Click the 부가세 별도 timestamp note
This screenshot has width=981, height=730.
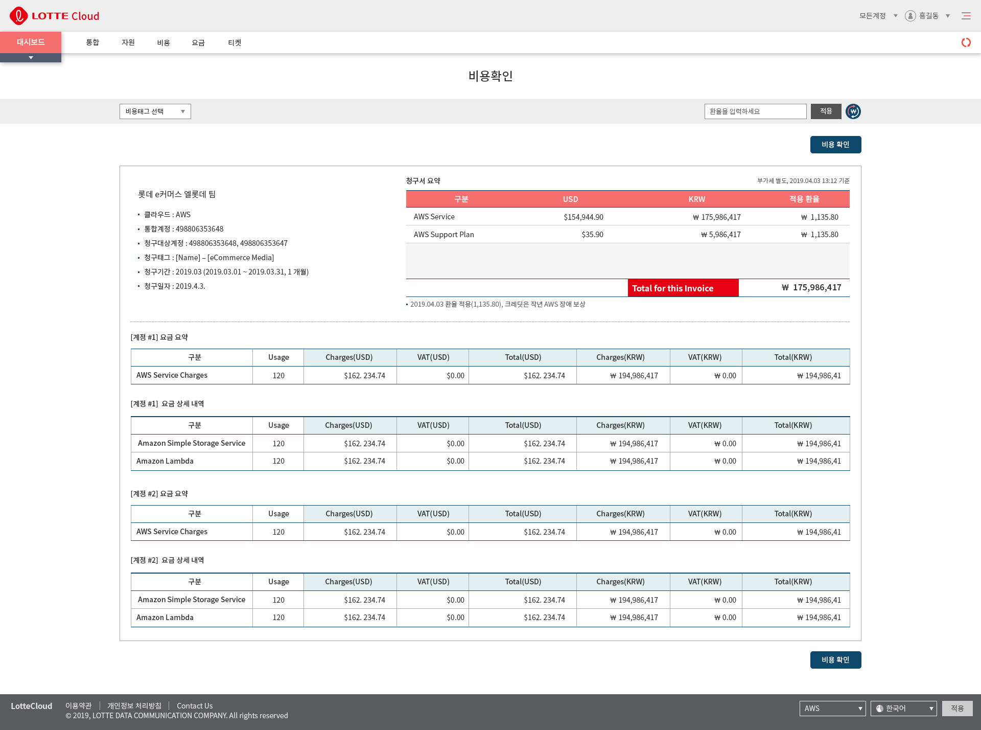click(803, 181)
